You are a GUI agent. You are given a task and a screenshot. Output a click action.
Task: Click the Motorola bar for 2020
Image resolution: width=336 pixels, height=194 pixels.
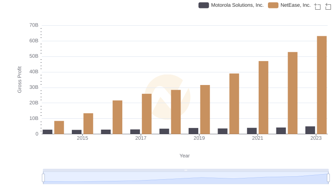coord(223,131)
